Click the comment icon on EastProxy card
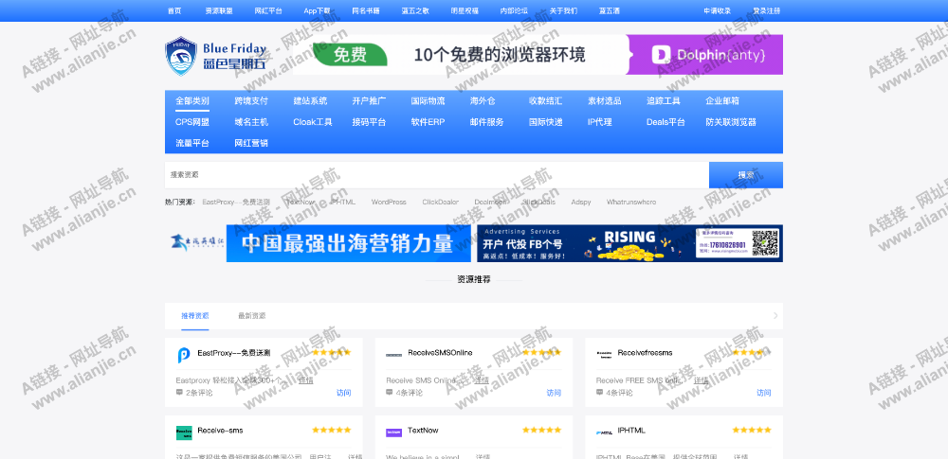The height and width of the screenshot is (459, 948). coord(179,392)
